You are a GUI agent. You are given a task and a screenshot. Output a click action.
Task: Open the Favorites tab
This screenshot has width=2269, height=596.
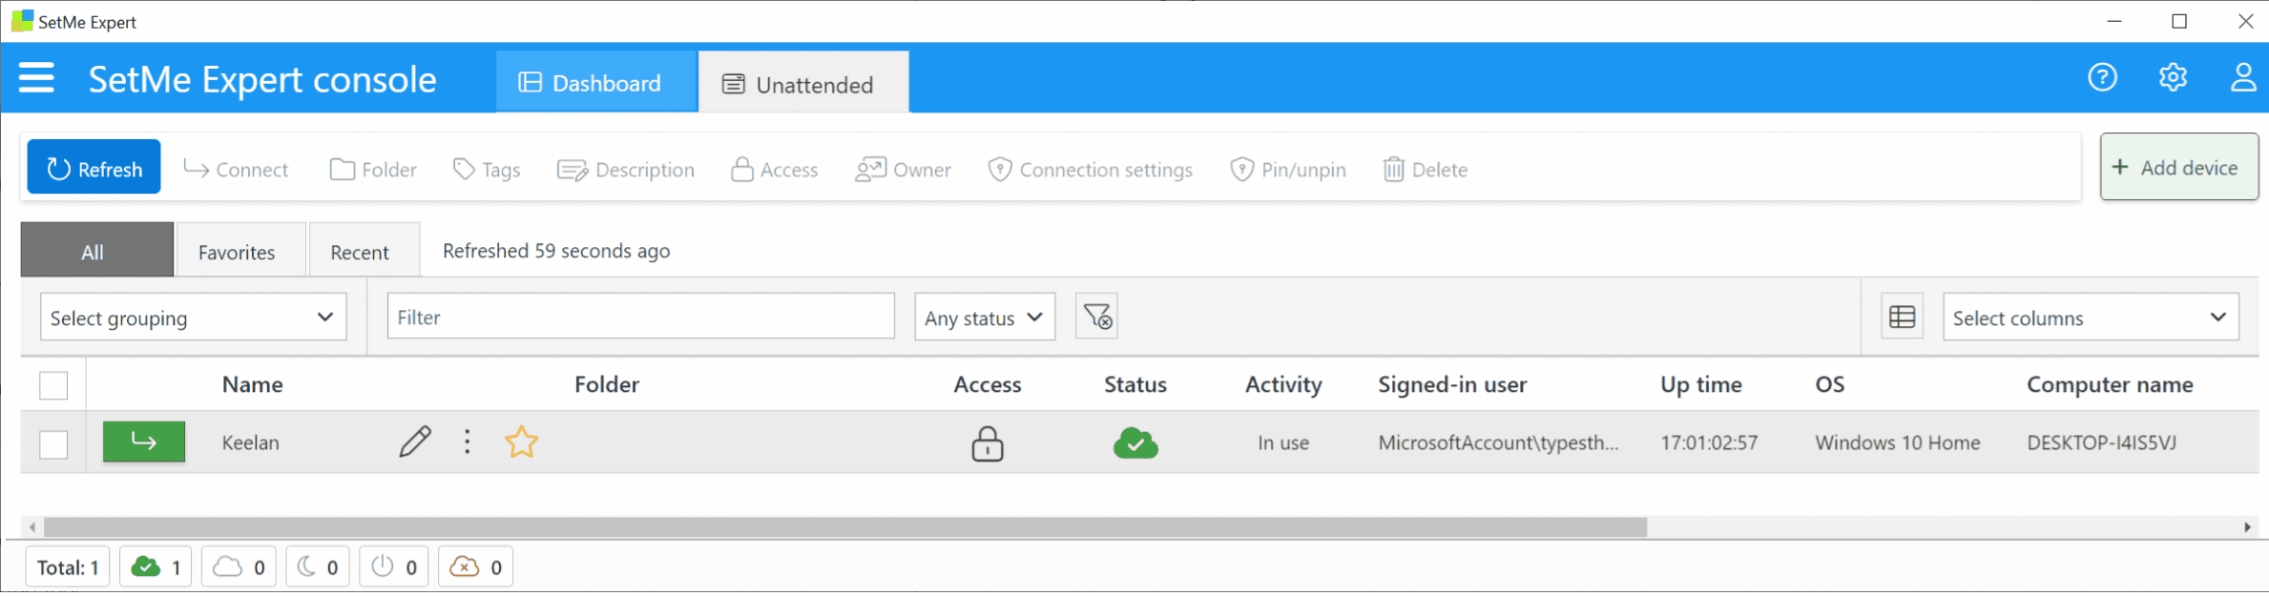(x=237, y=252)
